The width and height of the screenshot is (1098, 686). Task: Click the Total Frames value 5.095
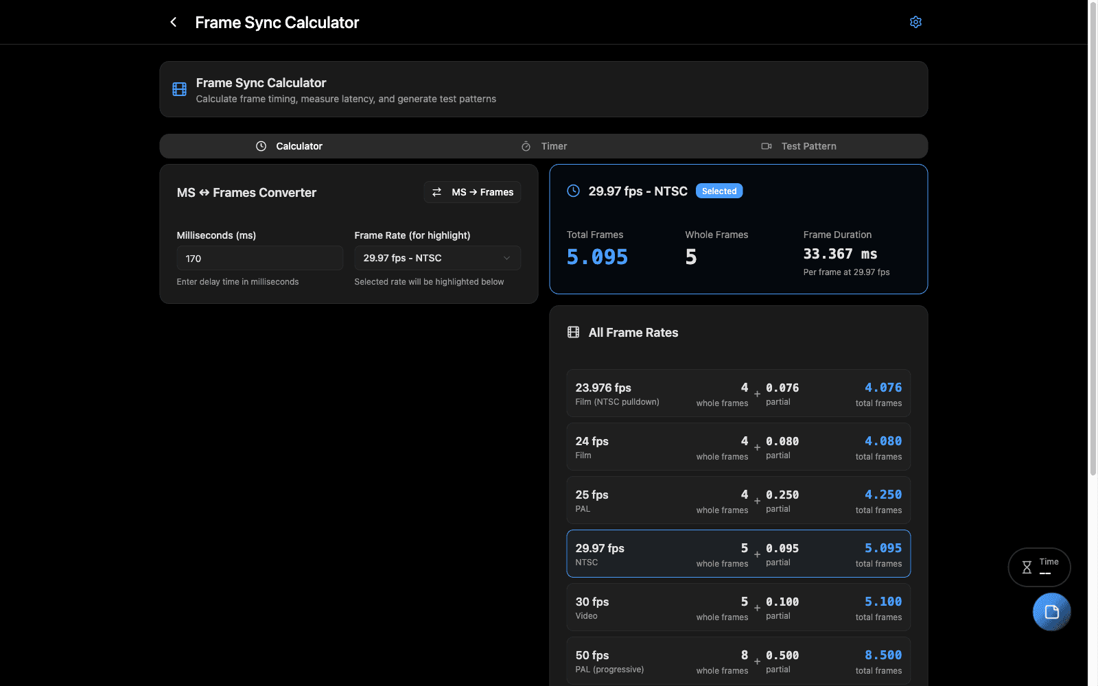[x=597, y=257]
